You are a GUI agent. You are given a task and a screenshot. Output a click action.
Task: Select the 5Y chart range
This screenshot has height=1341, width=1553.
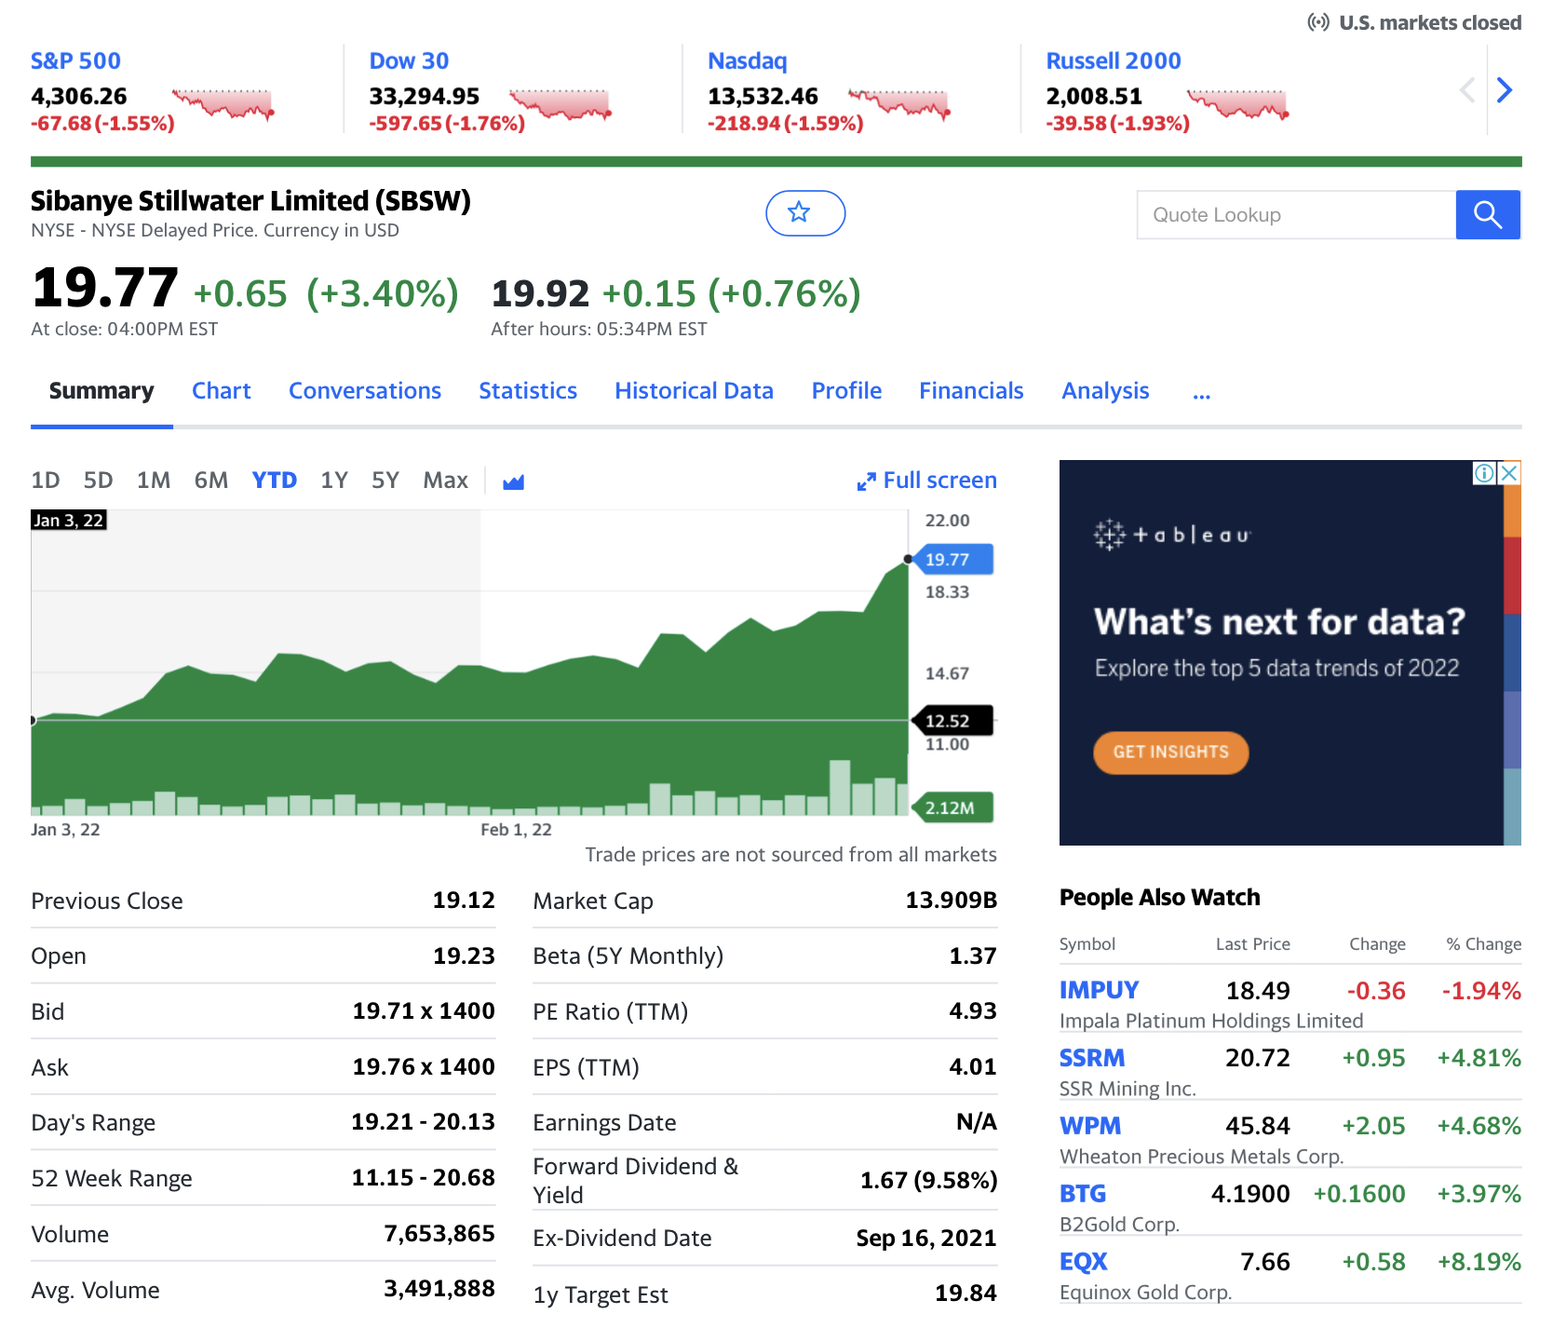coord(385,481)
